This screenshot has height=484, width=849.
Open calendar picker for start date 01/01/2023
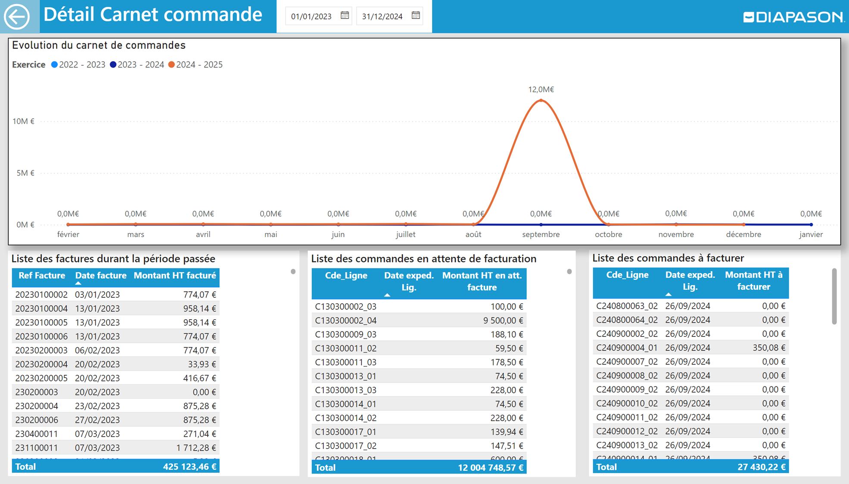click(x=345, y=15)
